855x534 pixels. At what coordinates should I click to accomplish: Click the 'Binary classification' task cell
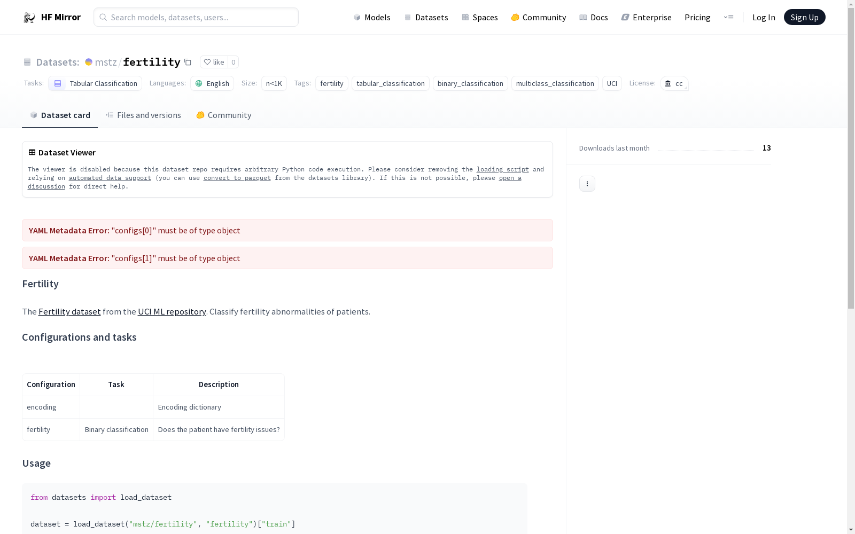116,429
